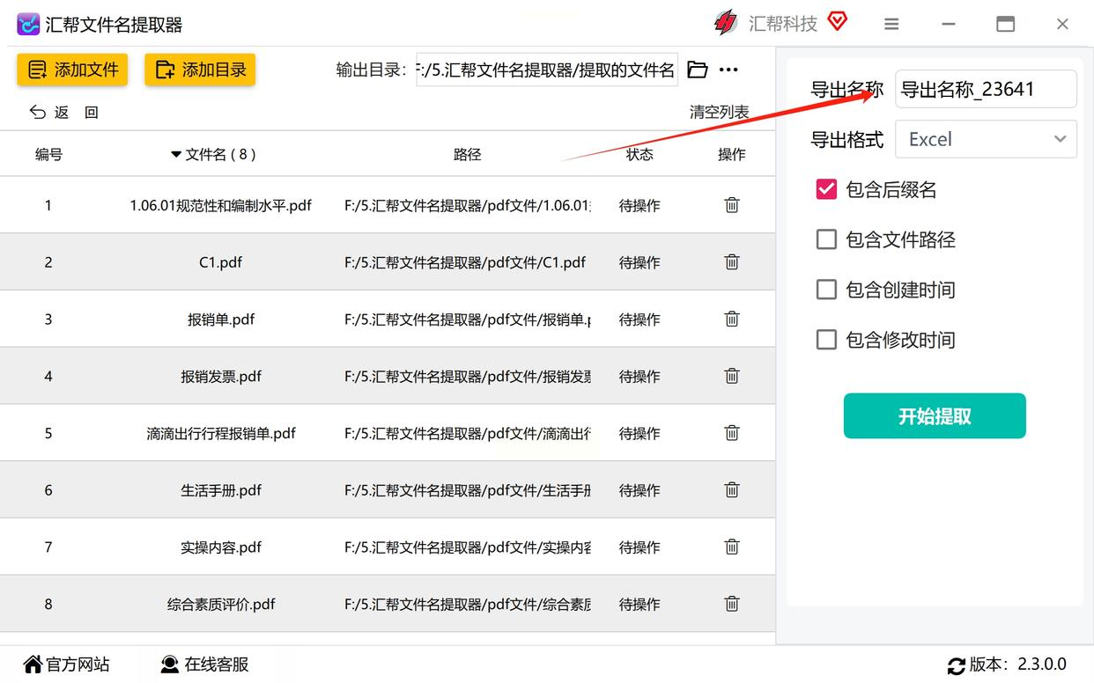Tick the 包含创建时间 checkbox
1094x683 pixels.
tap(826, 290)
